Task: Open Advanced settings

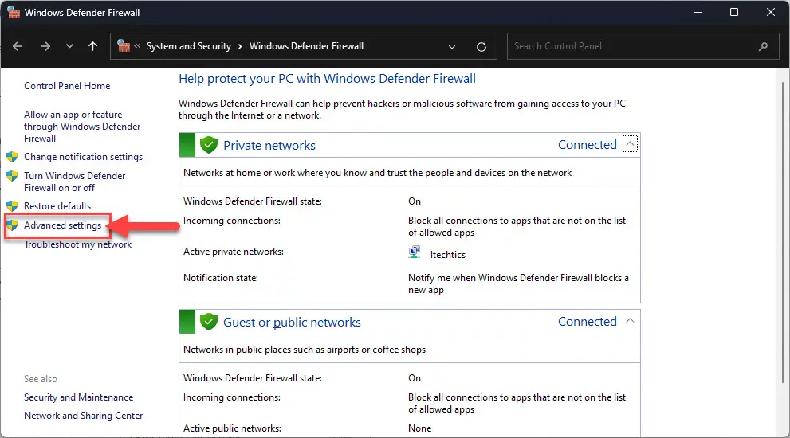Action: click(62, 225)
